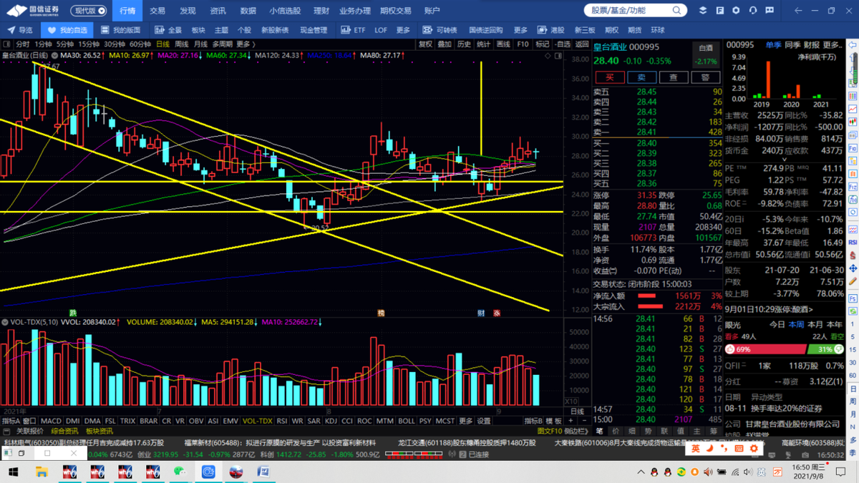Select the MACD indicator

pyautogui.click(x=51, y=421)
